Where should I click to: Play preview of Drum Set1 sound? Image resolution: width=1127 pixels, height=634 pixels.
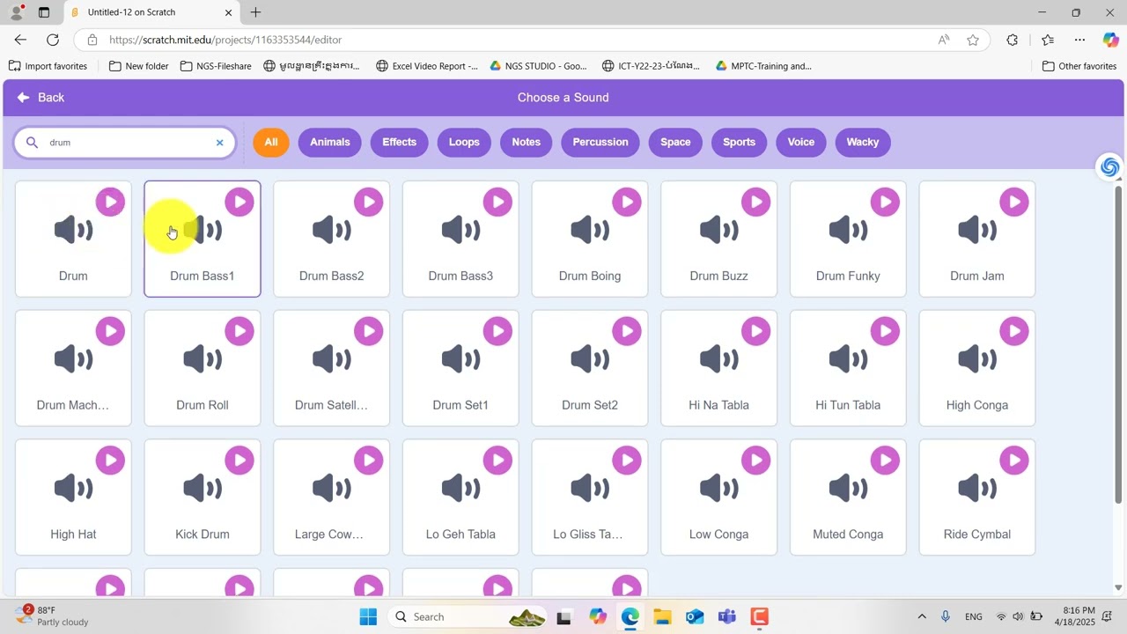tap(497, 332)
